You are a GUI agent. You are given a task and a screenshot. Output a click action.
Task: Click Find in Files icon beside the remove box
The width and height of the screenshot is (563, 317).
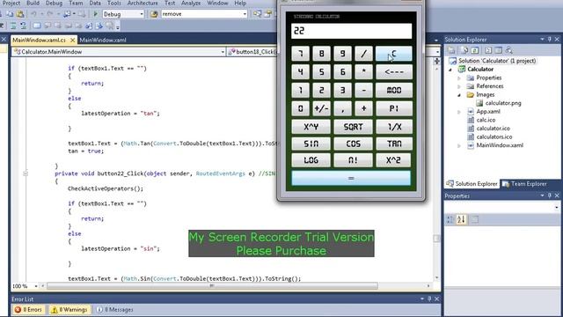[154, 14]
